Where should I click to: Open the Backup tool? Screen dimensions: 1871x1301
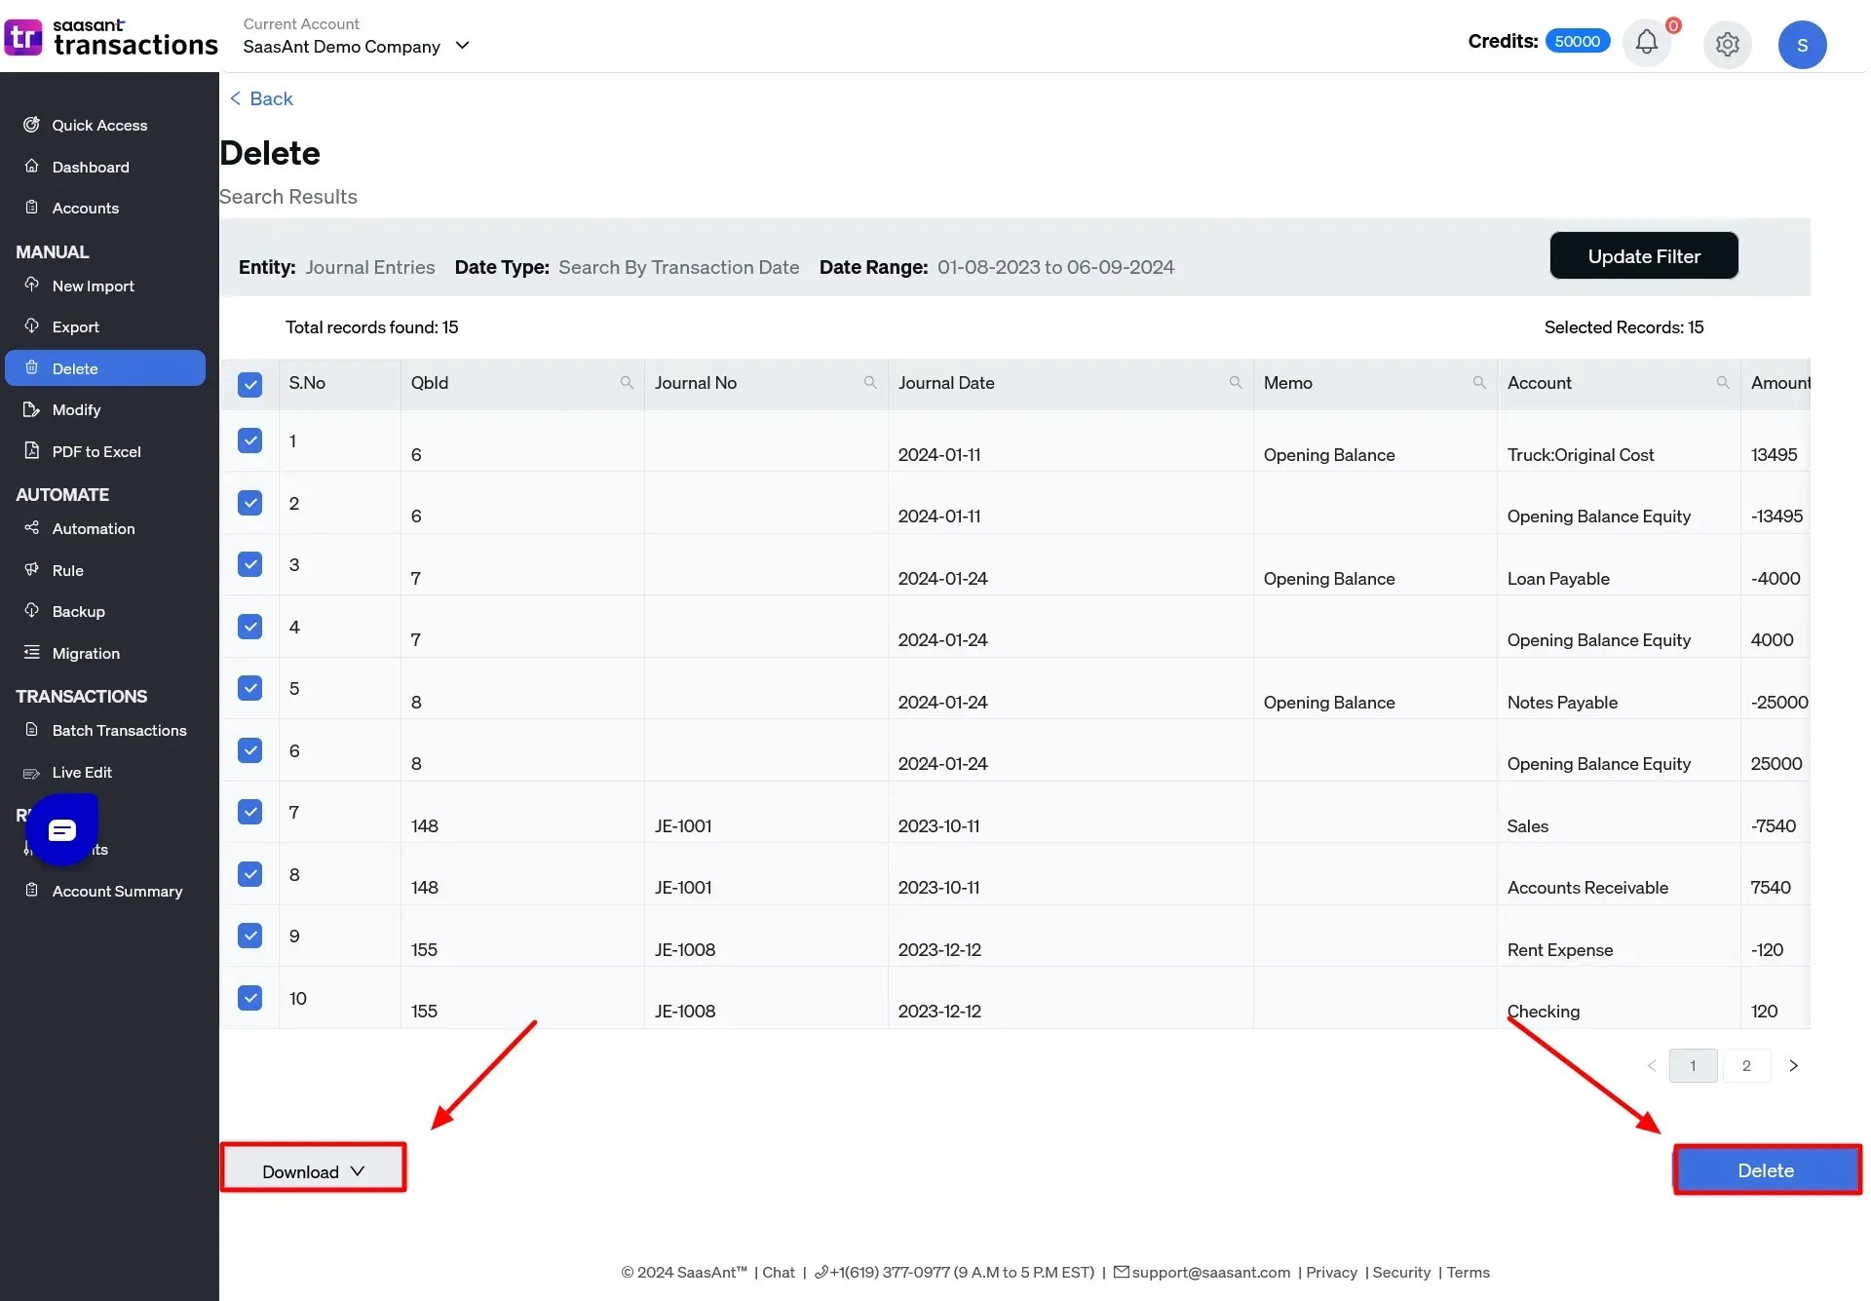(78, 611)
